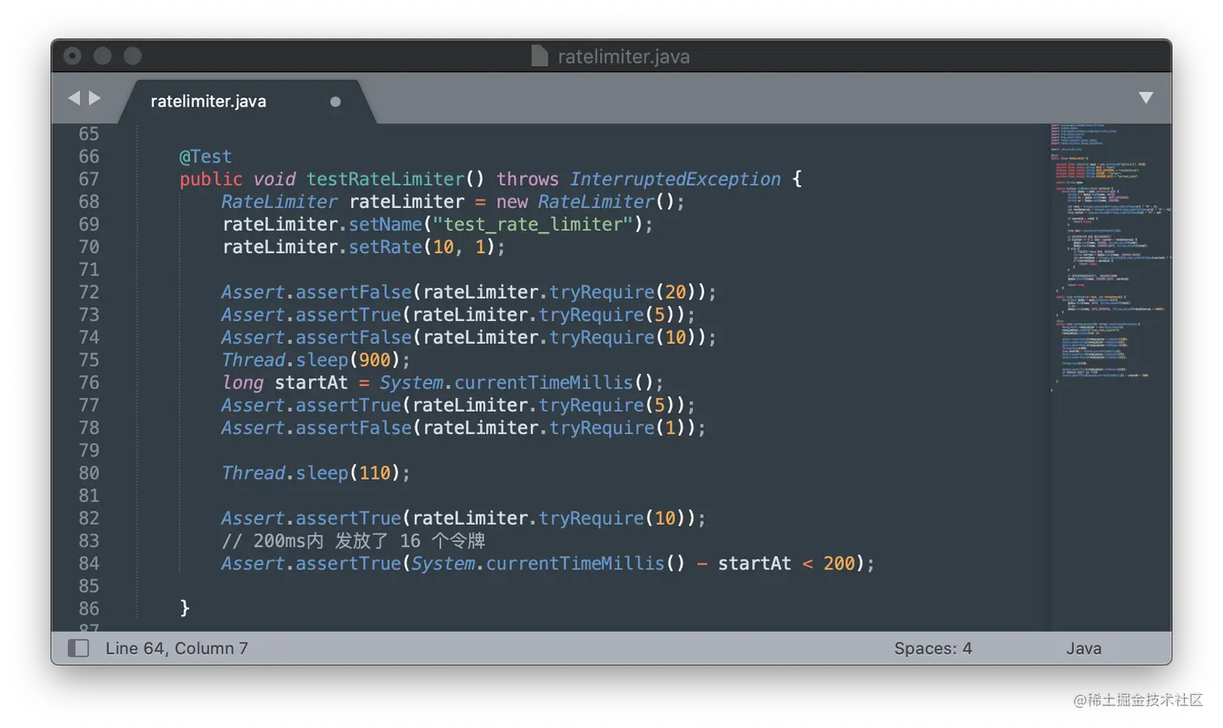1223x728 pixels.
Task: Click the ratelimiter.java window title
Action: click(624, 57)
